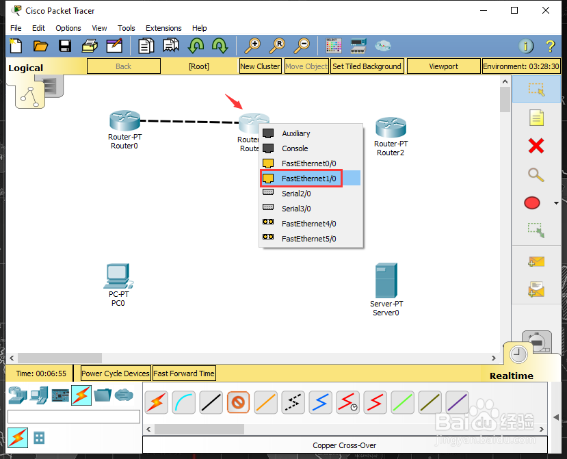This screenshot has height=459, width=567.
Task: Open the drawing palette icon
Action: [333, 46]
